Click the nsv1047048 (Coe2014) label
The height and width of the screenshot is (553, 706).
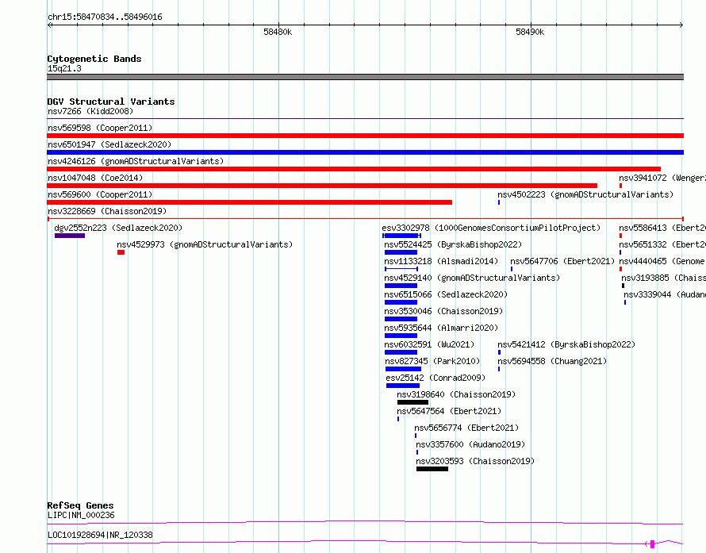click(x=95, y=178)
